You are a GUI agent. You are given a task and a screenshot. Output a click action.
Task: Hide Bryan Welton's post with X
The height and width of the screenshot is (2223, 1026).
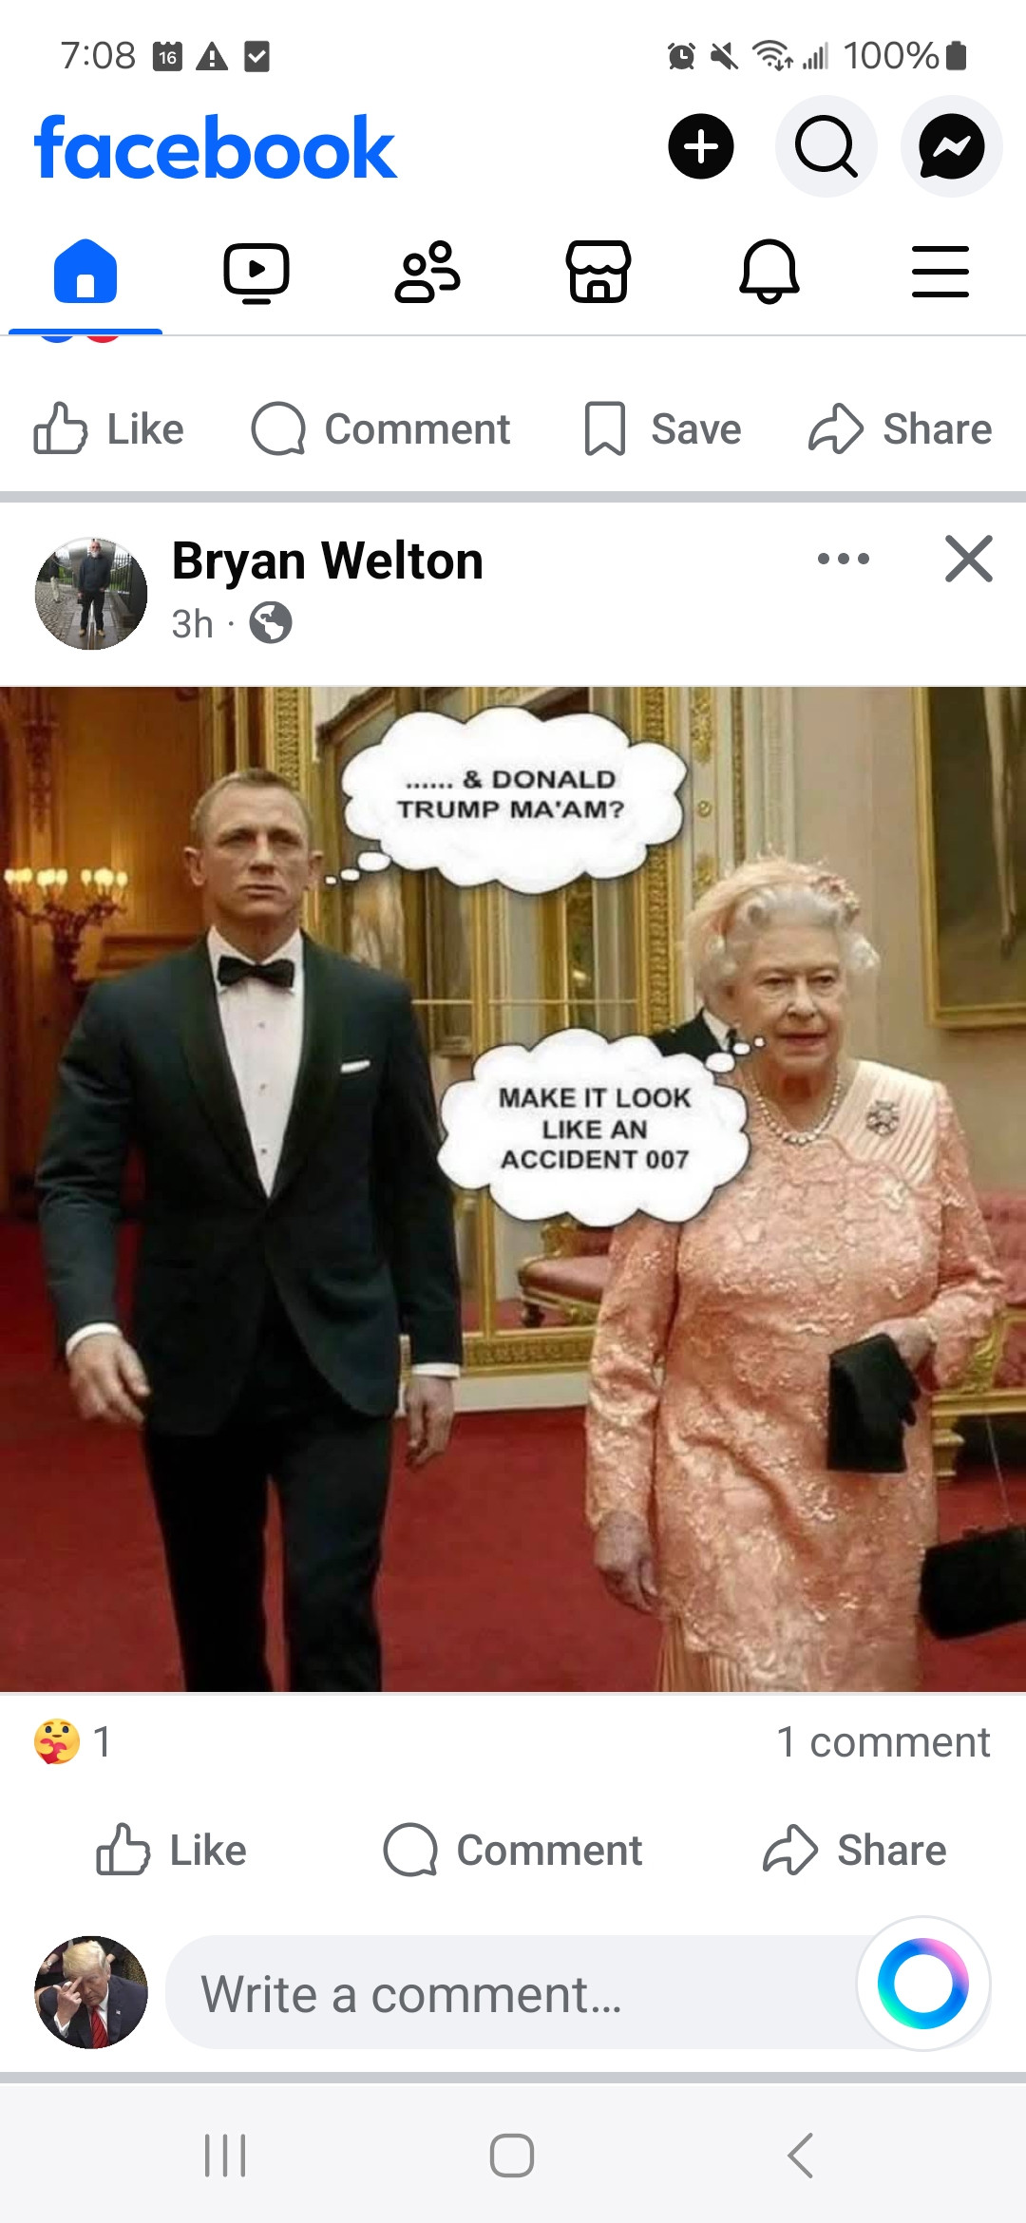(969, 559)
